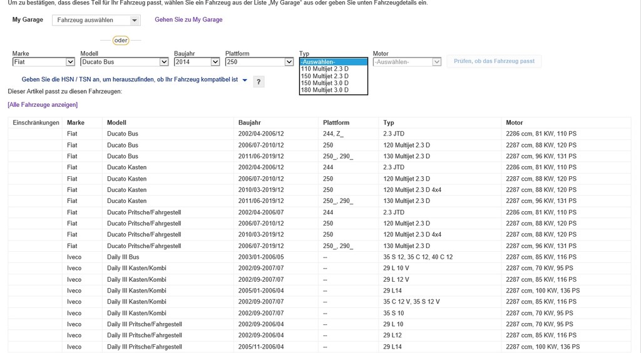This screenshot has height=353, width=641.
Task: Click '2002/04-2006/12' in the Ducato Bus row
Action: tap(261, 134)
